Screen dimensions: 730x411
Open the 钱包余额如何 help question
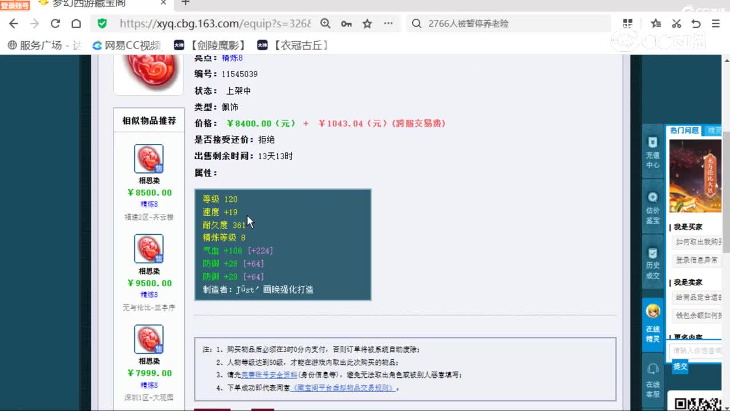(x=697, y=315)
